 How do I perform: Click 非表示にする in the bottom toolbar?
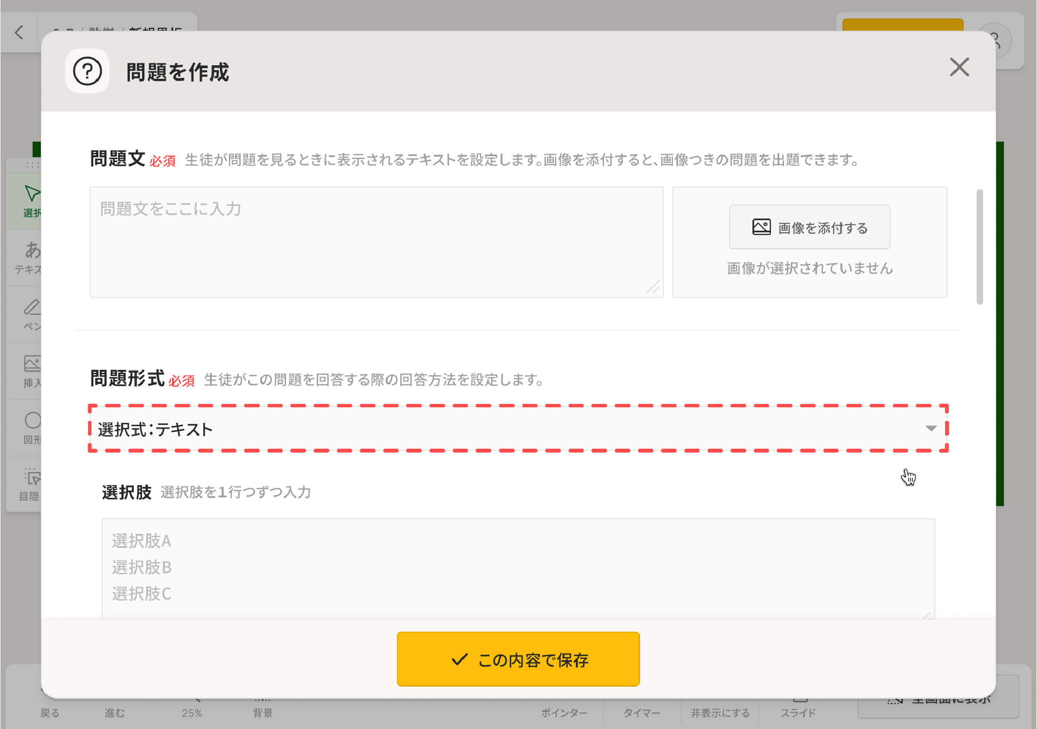720,712
